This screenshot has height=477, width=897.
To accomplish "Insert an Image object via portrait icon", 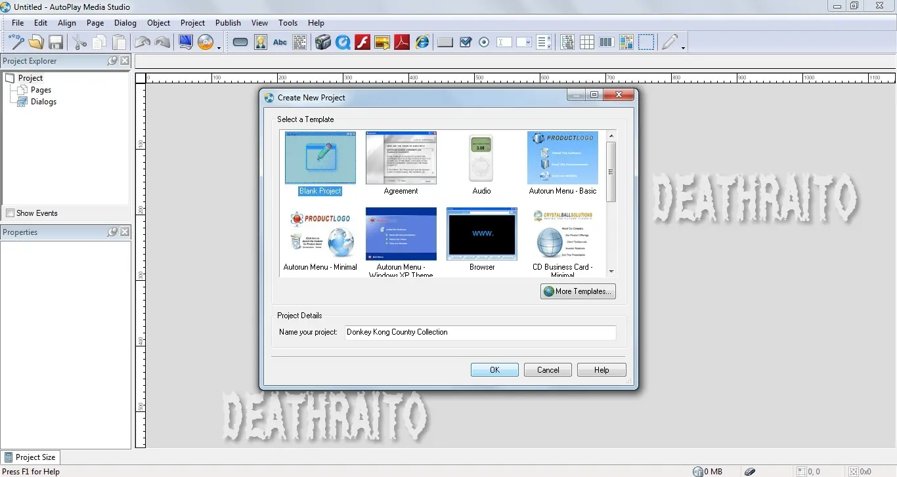I will (261, 43).
